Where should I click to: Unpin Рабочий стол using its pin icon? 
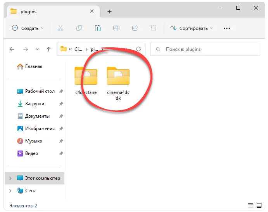61,91
